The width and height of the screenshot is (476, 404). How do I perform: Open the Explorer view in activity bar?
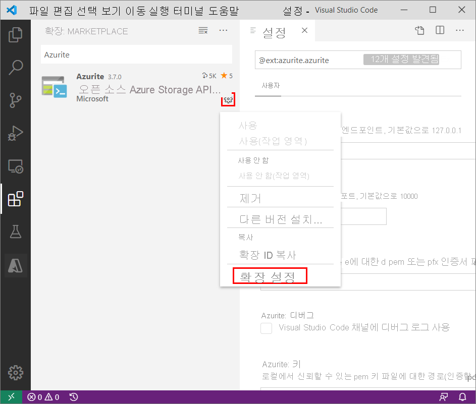[15, 35]
